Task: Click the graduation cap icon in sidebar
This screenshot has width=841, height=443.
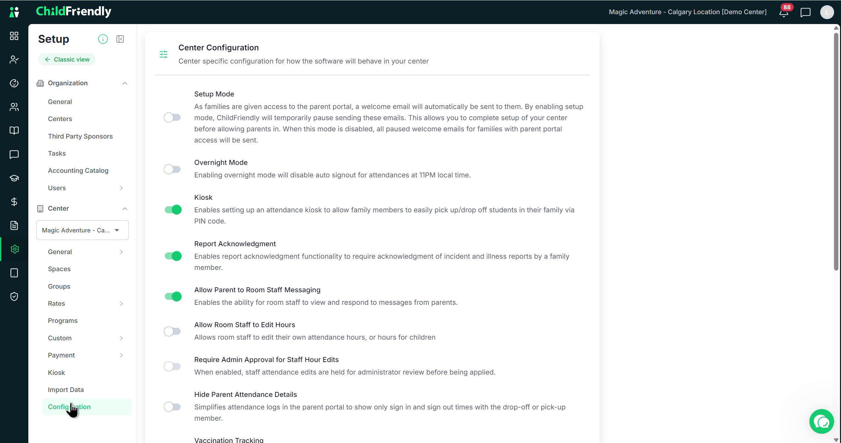Action: point(14,178)
